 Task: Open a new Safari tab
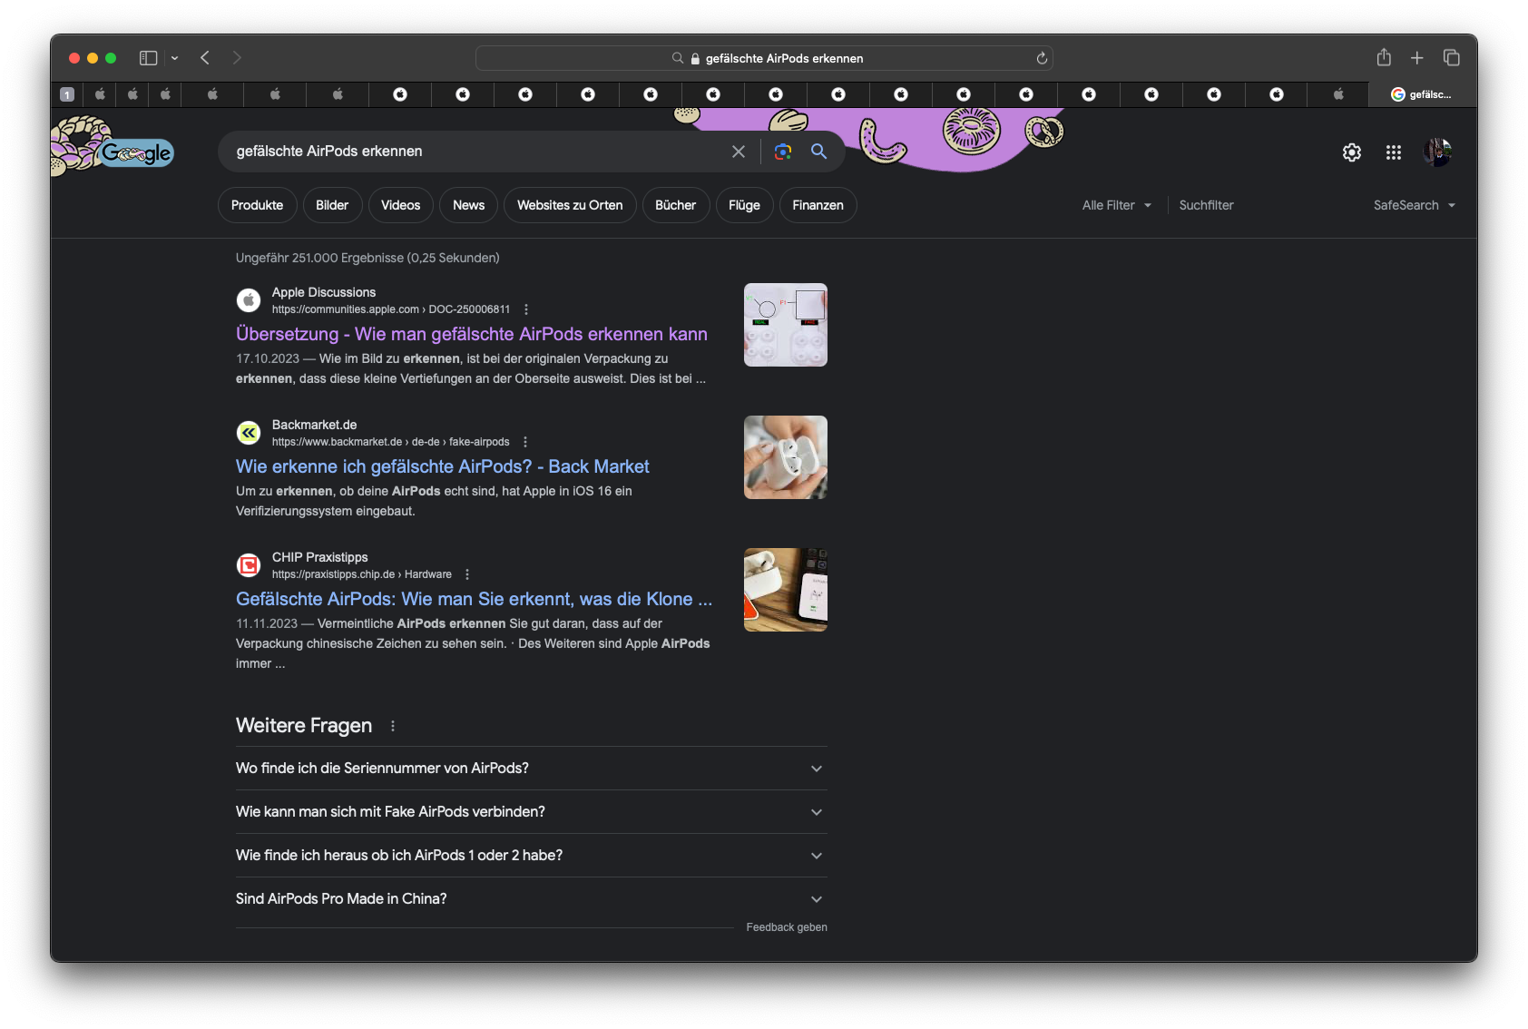1416,58
